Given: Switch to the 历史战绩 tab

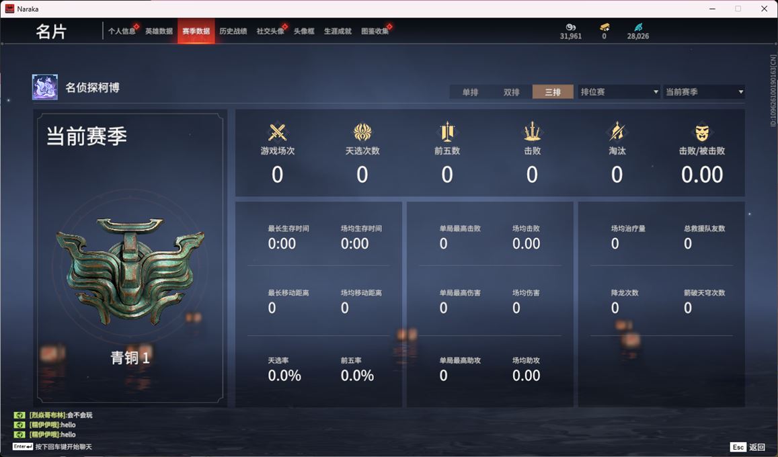Looking at the screenshot, I should (x=233, y=31).
